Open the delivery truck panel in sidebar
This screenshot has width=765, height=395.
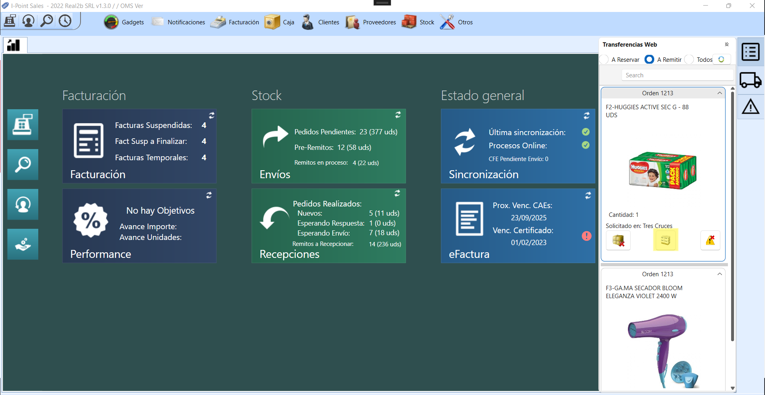pyautogui.click(x=751, y=80)
